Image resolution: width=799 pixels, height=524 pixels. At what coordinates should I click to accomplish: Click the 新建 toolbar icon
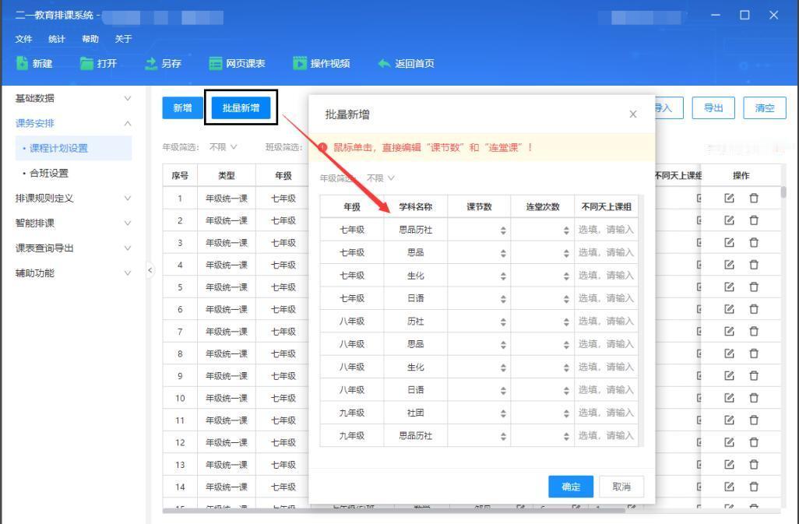point(22,63)
